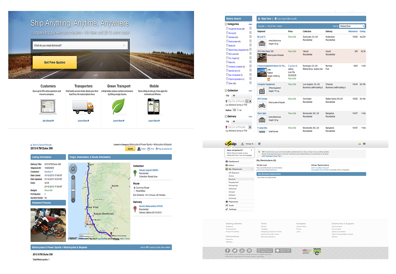Select the Road Miles radio button
Screen dimensions: 396x274
pos(135,191)
